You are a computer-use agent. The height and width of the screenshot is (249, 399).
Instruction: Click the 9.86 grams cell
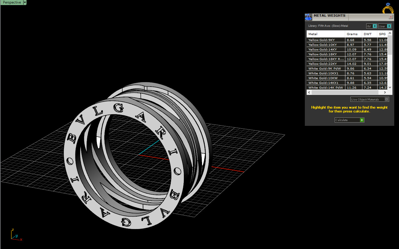click(353, 68)
